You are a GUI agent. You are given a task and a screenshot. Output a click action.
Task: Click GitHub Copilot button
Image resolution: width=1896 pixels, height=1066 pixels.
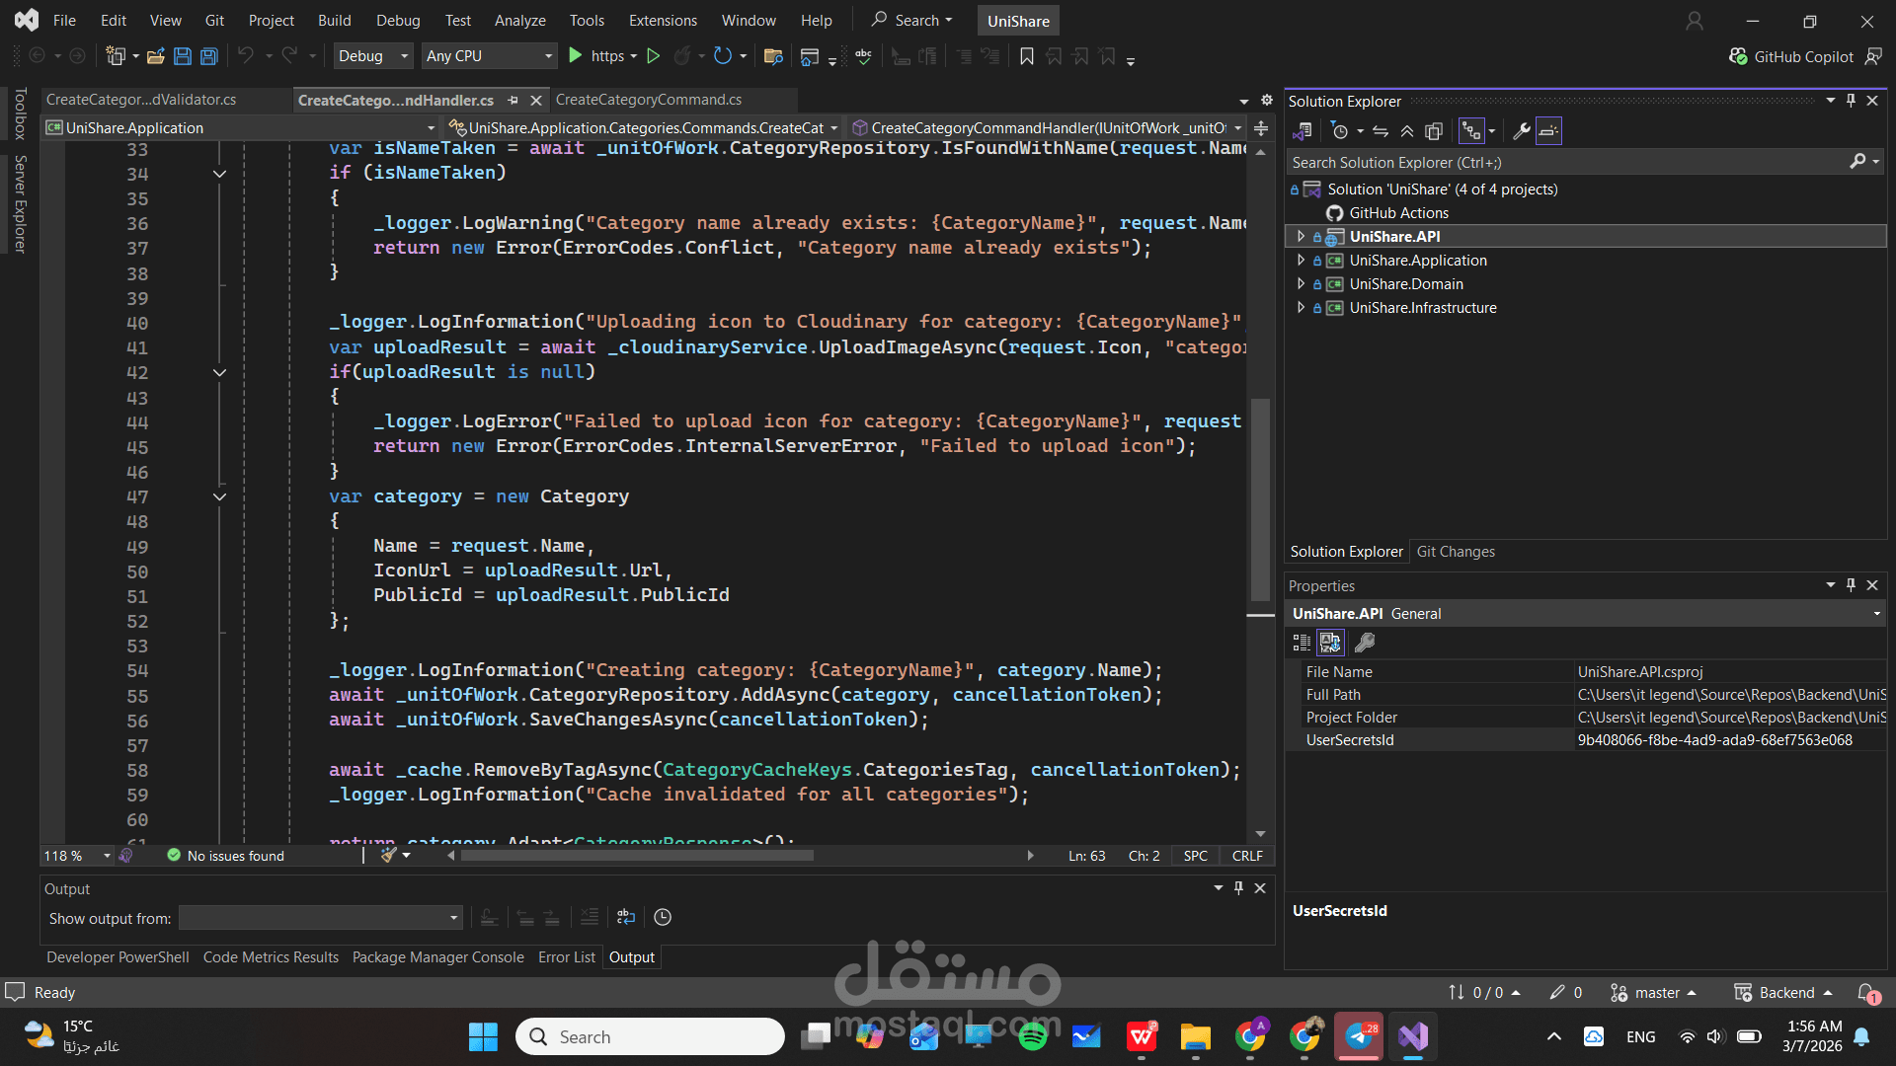(x=1792, y=56)
